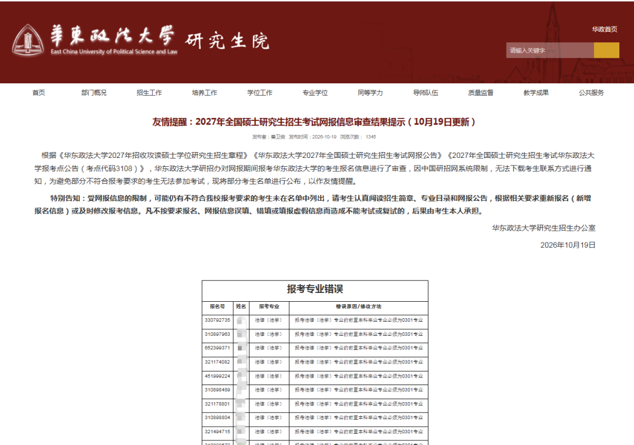Click the 姓名 column header
634x445 pixels.
click(241, 306)
